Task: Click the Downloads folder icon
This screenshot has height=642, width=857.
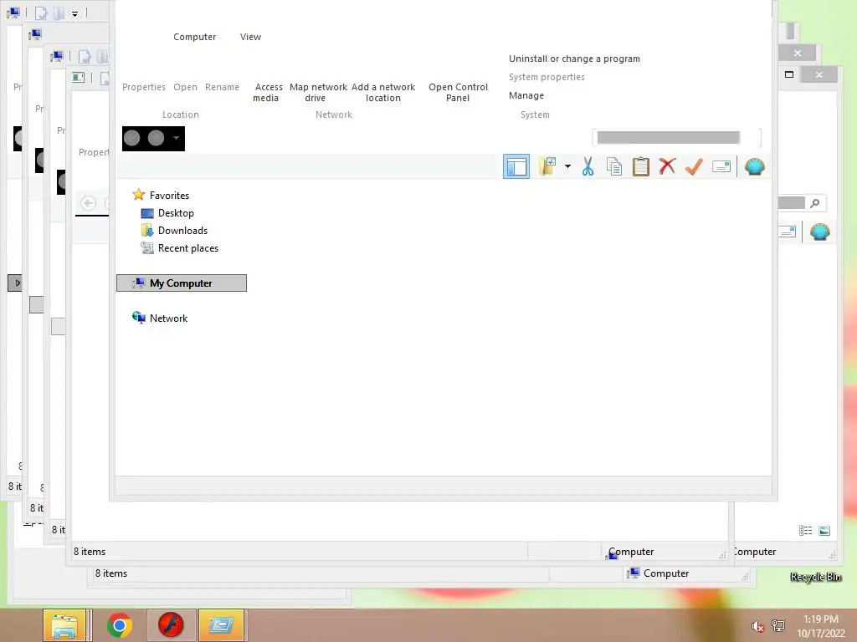Action: coord(147,231)
